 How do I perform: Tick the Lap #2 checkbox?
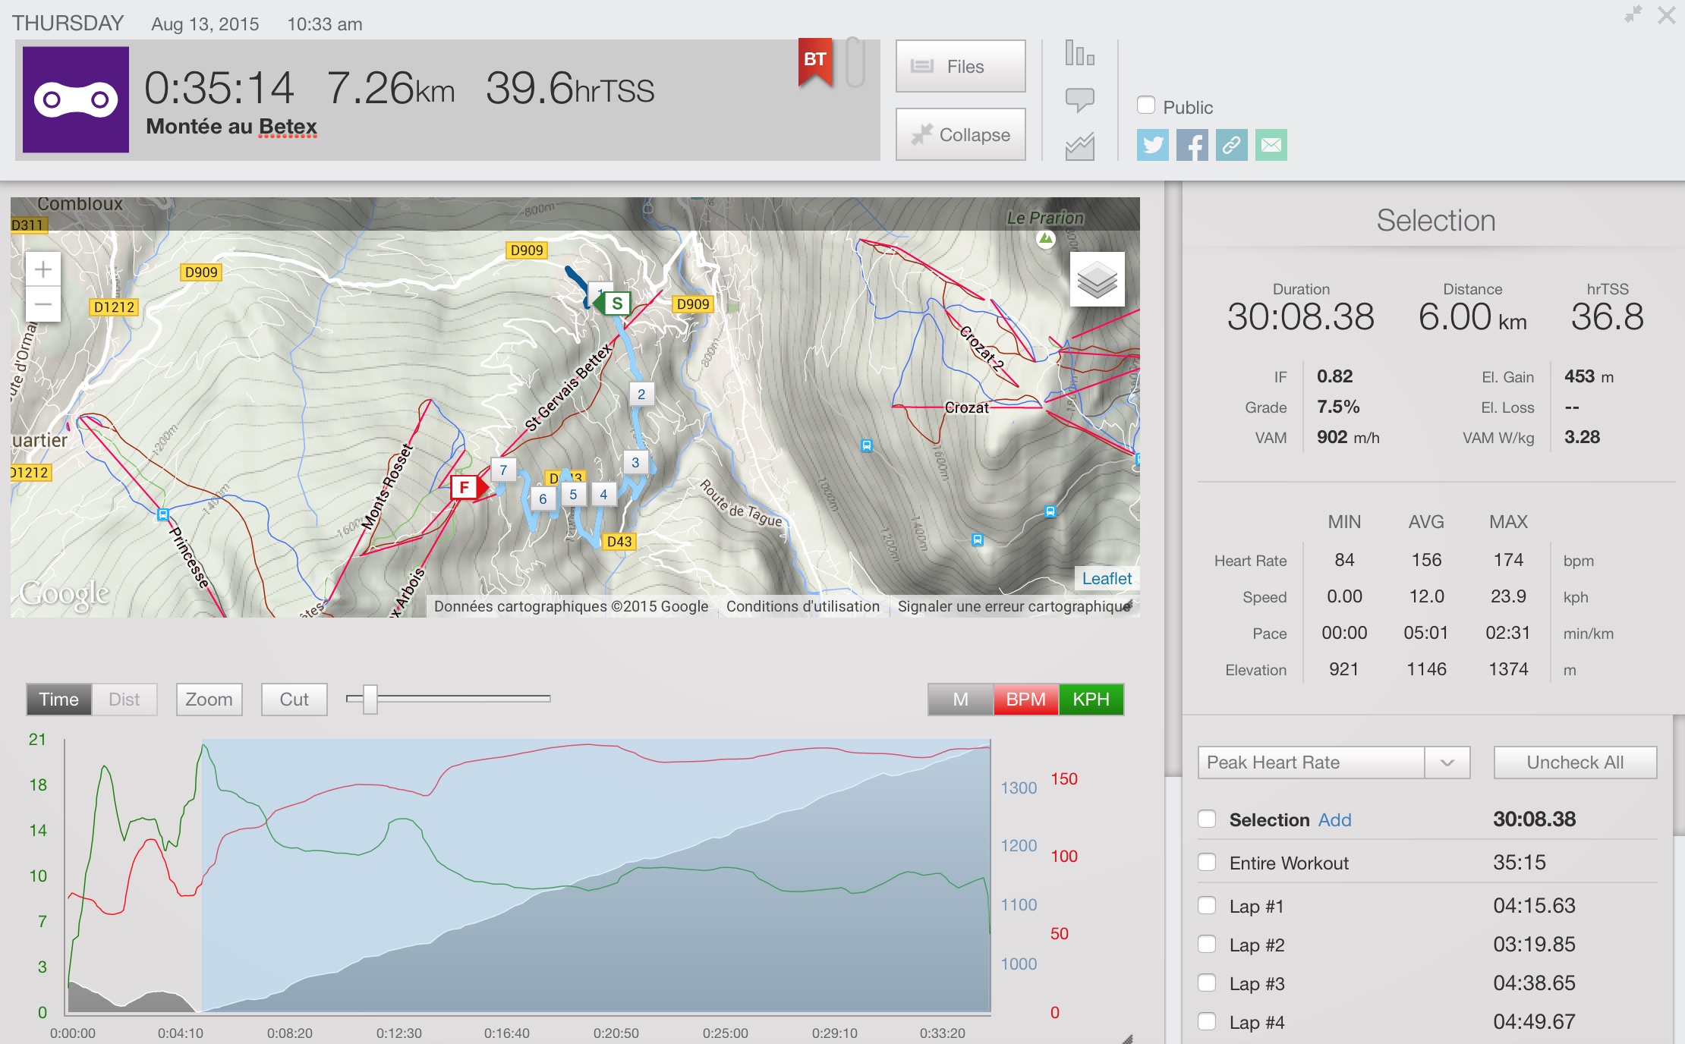(1207, 944)
